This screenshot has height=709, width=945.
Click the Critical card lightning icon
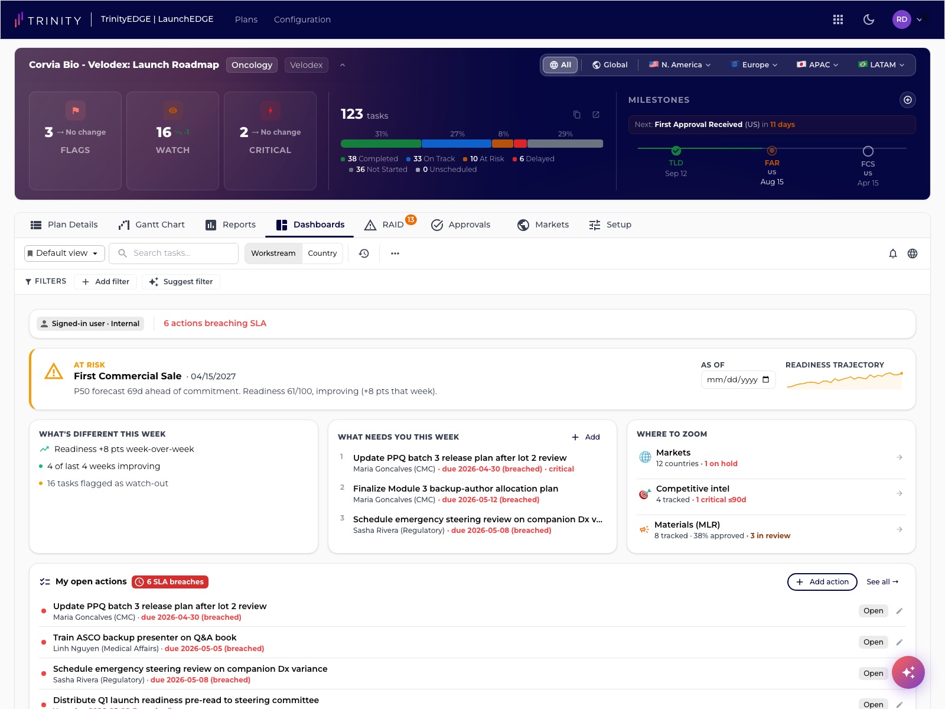pos(271,110)
